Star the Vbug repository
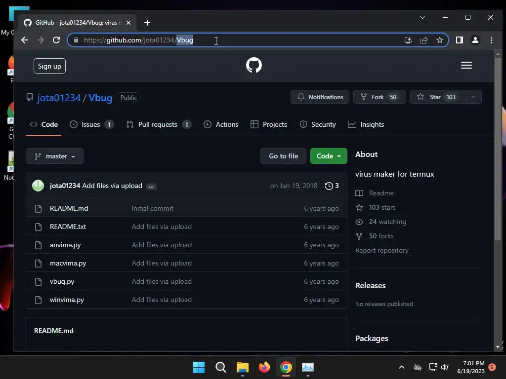 click(x=438, y=97)
